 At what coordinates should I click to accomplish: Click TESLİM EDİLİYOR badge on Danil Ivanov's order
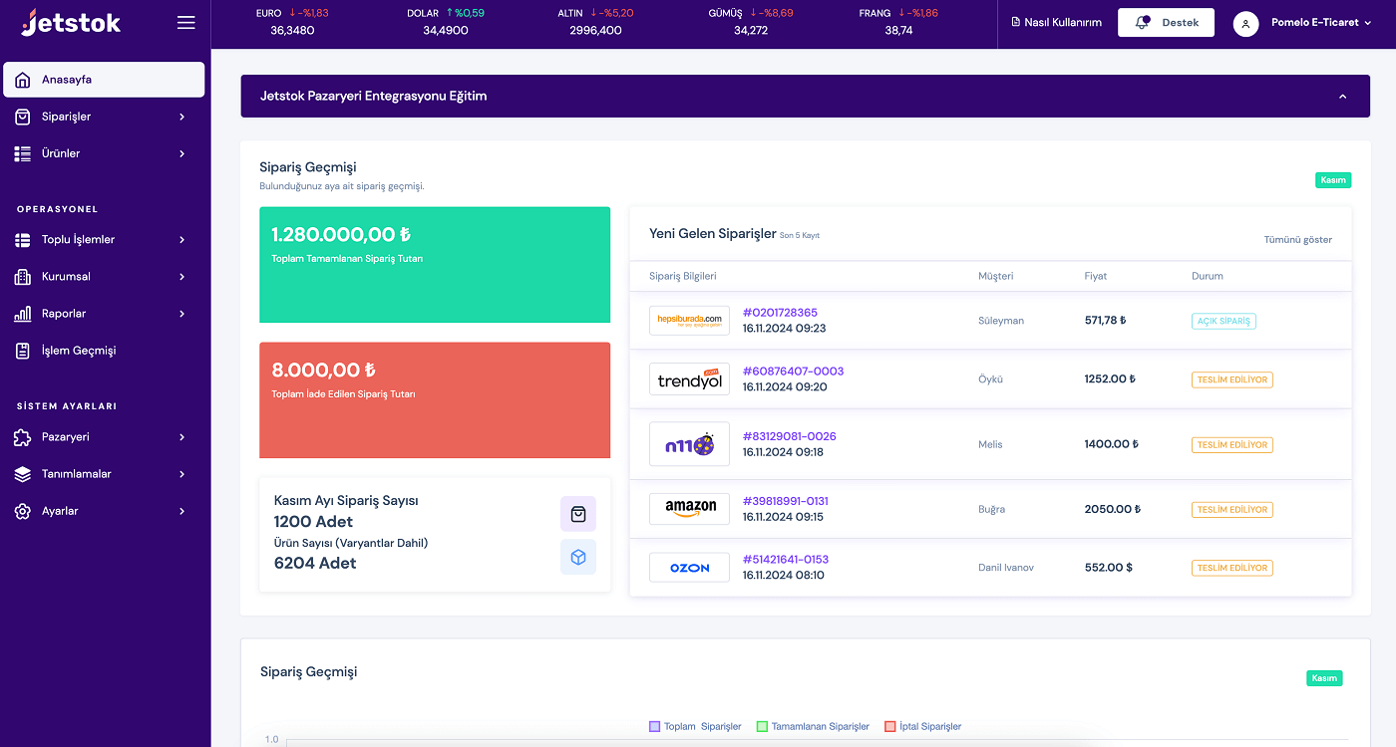click(x=1232, y=568)
